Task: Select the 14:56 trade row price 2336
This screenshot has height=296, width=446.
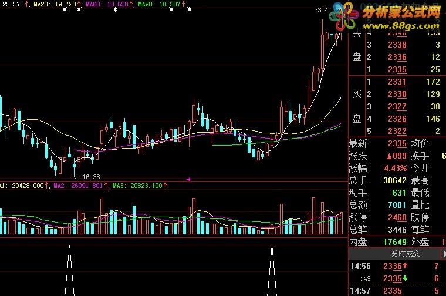Action: tap(393, 266)
